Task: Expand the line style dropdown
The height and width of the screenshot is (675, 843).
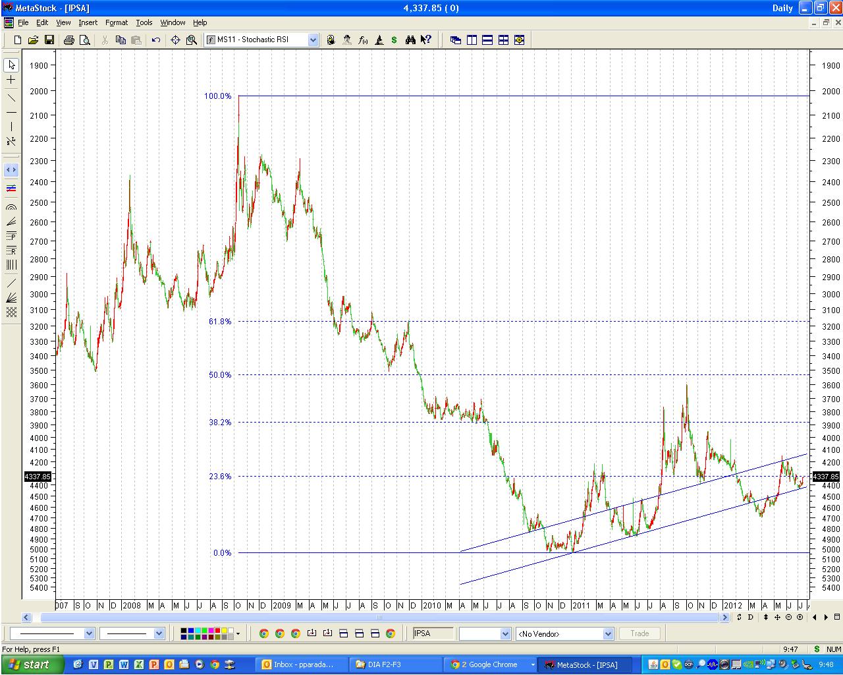Action: tap(88, 633)
